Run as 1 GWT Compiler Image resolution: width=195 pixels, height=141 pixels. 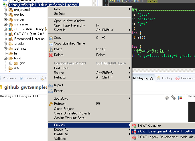tap(163, 126)
